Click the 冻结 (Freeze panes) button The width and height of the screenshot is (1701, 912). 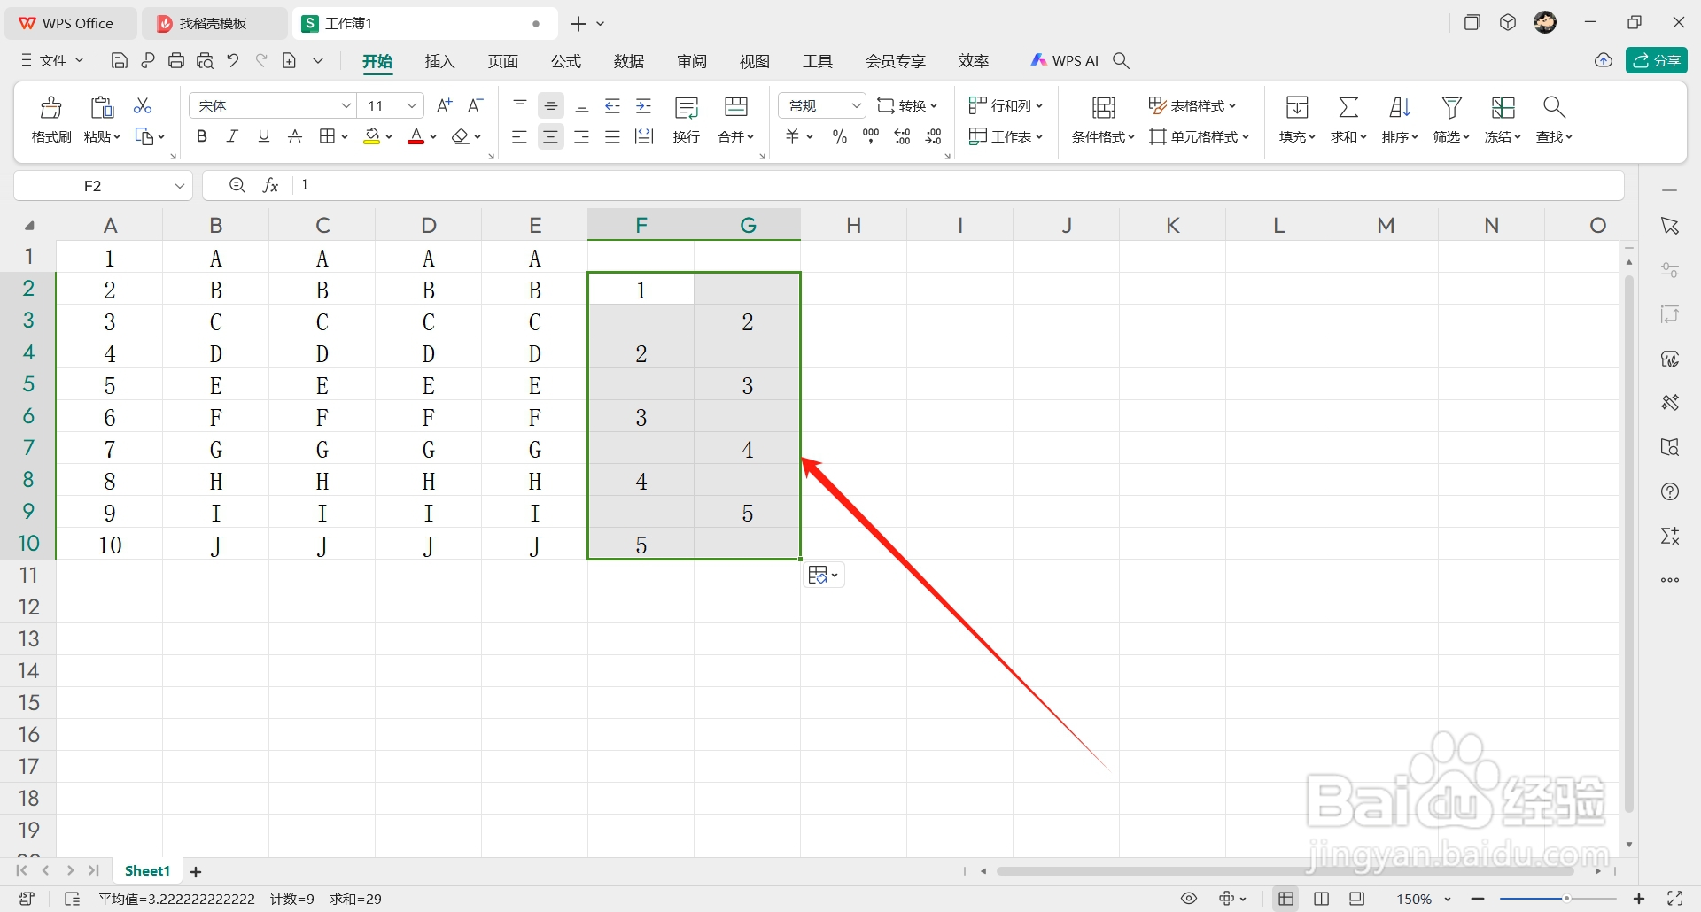(1503, 120)
